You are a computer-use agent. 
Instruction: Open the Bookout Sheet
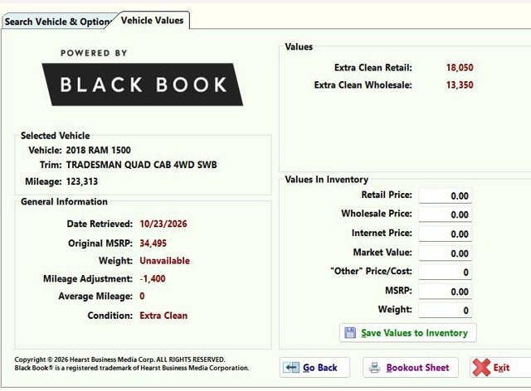(x=411, y=367)
